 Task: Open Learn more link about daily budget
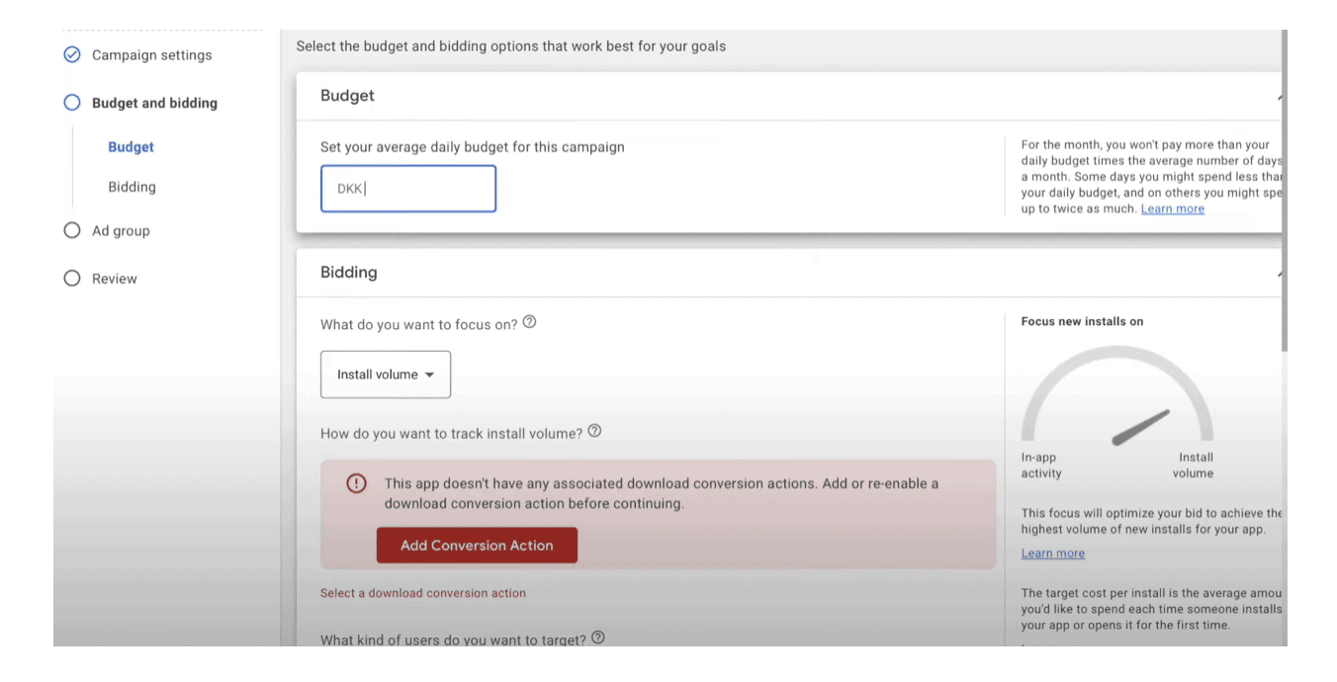coord(1173,209)
